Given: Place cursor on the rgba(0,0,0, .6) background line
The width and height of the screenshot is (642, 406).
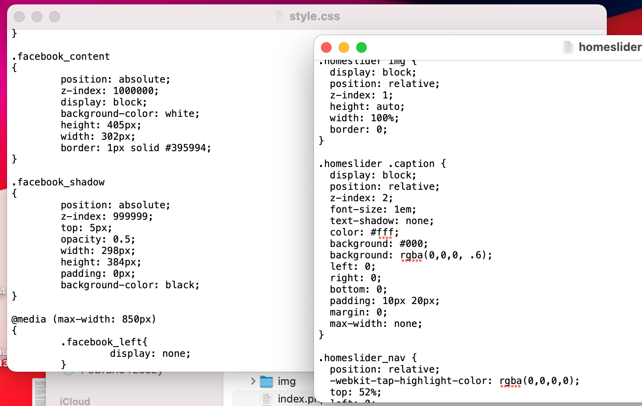Looking at the screenshot, I should (x=411, y=255).
